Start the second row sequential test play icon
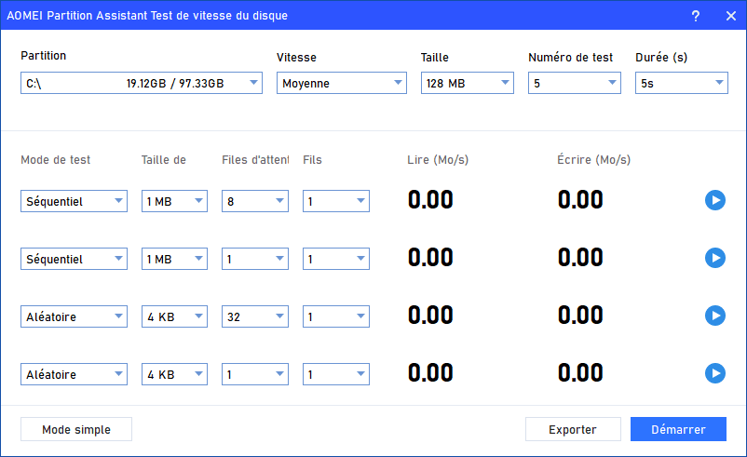 pyautogui.click(x=714, y=258)
